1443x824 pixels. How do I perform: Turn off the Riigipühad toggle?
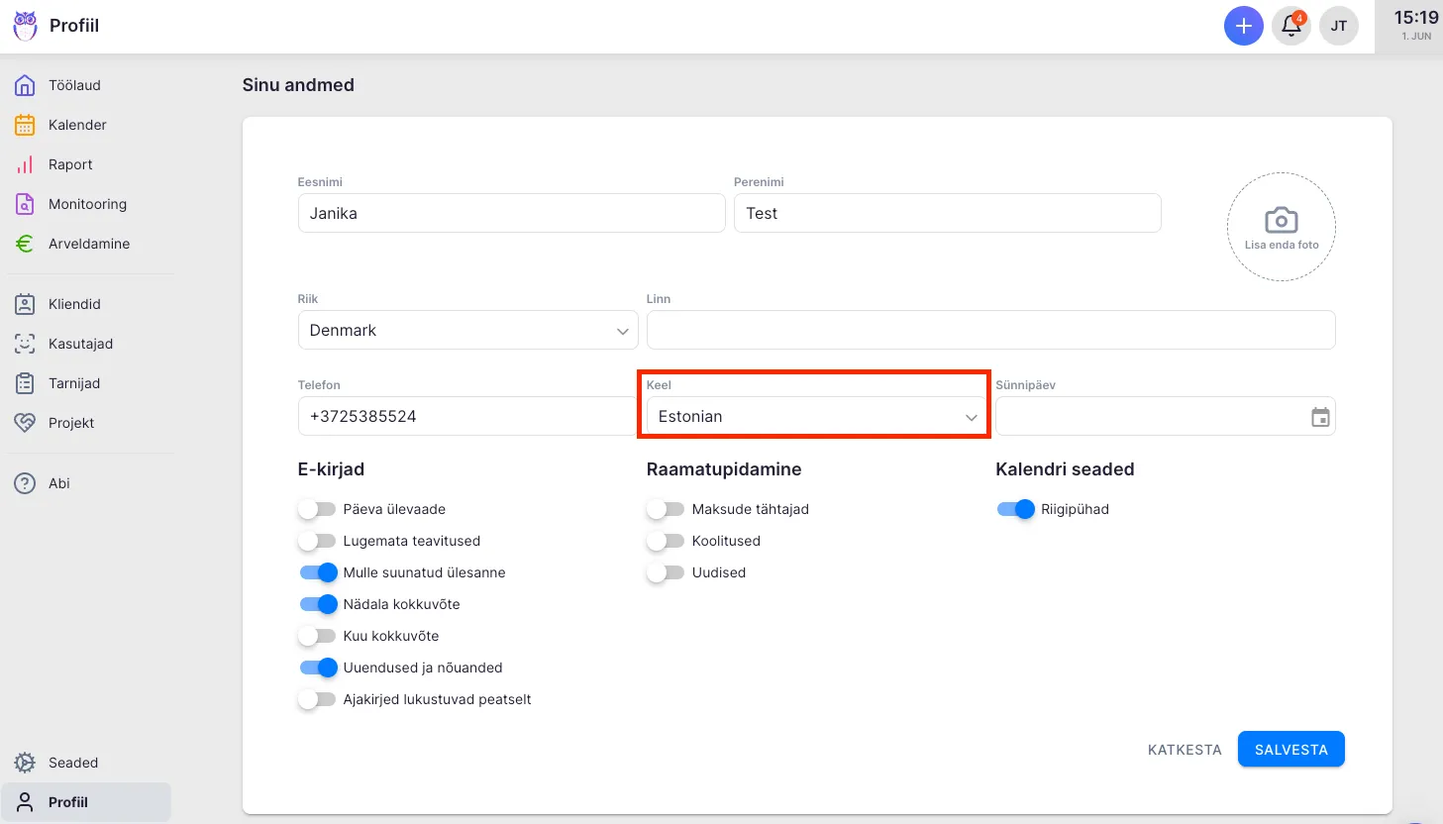[1015, 509]
